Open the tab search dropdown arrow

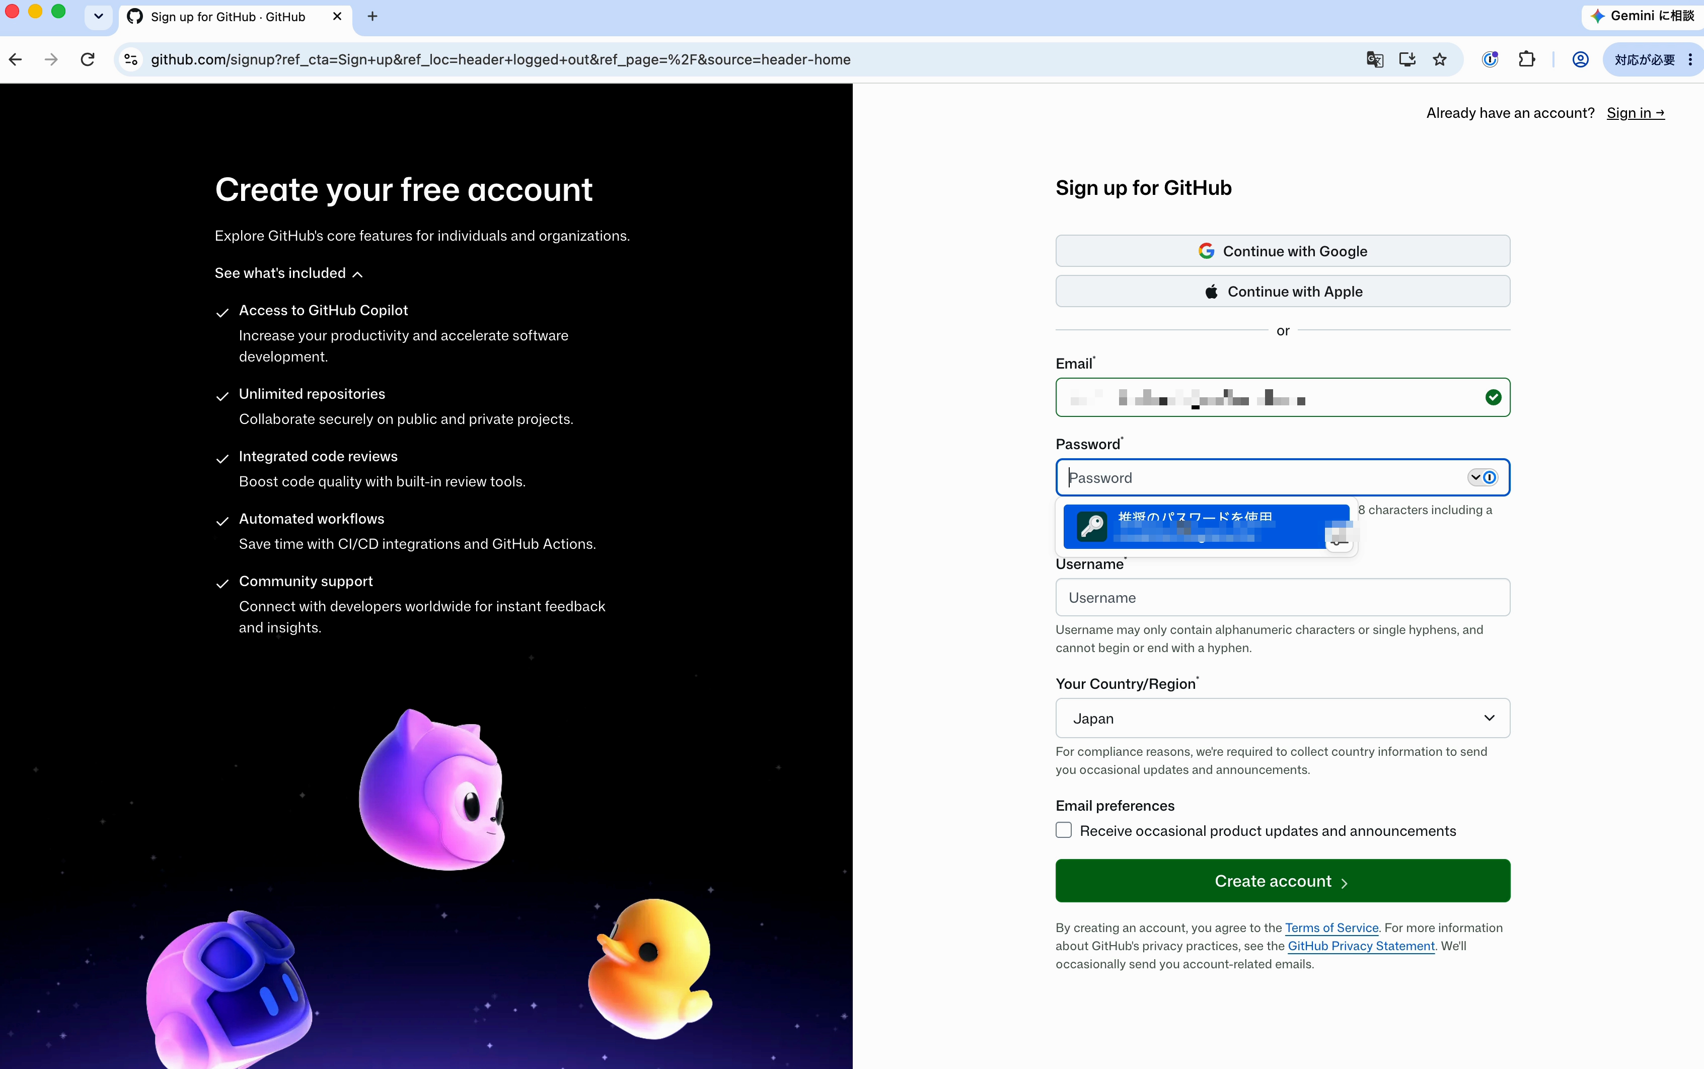tap(98, 16)
